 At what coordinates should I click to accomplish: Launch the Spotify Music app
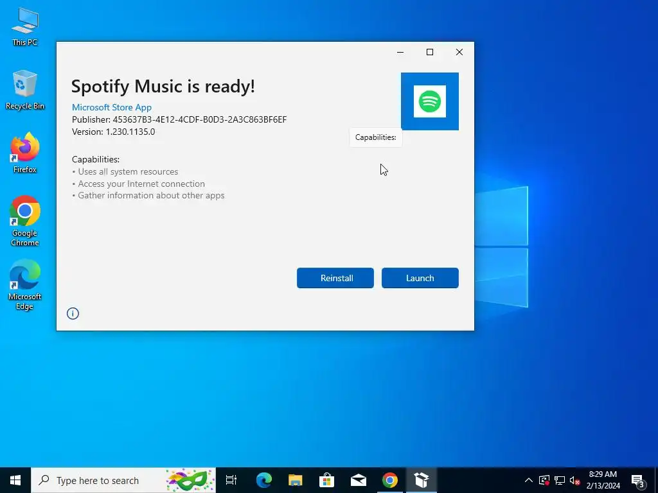[x=420, y=278]
